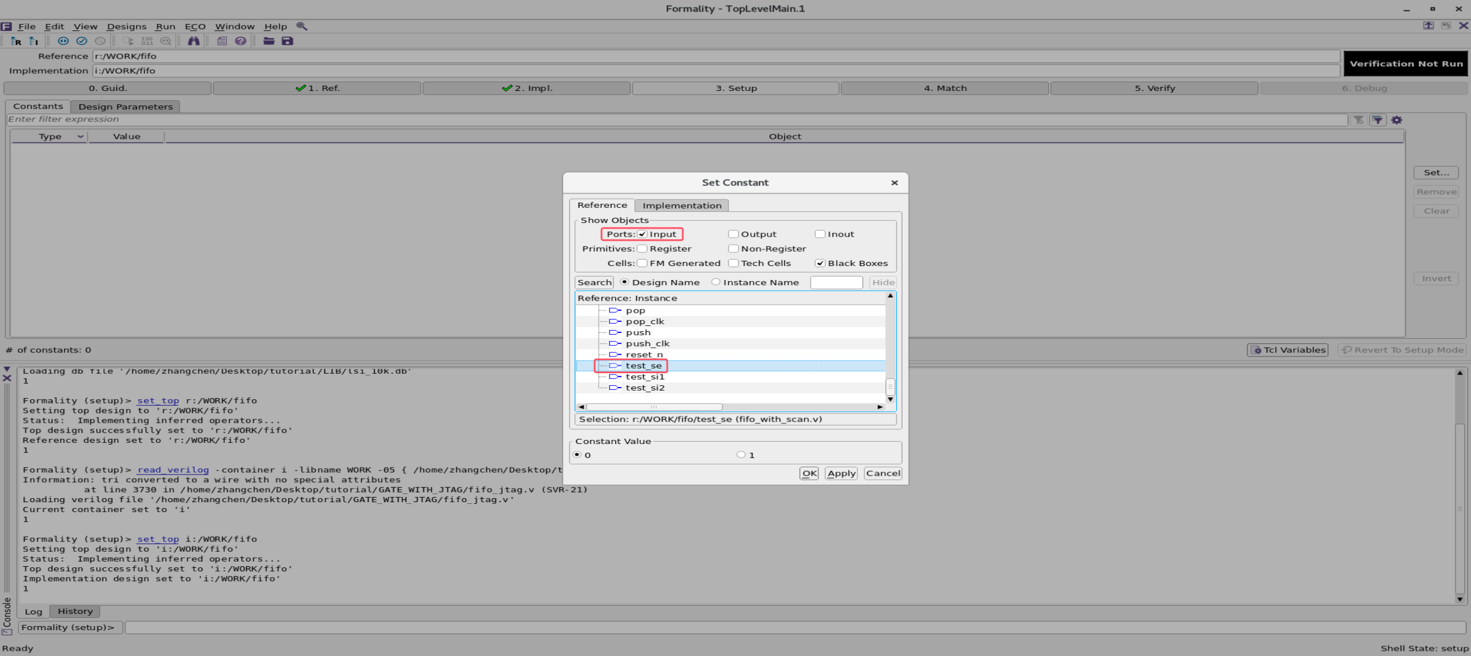Switch to the Implementation tab in Set Constant

click(x=682, y=206)
